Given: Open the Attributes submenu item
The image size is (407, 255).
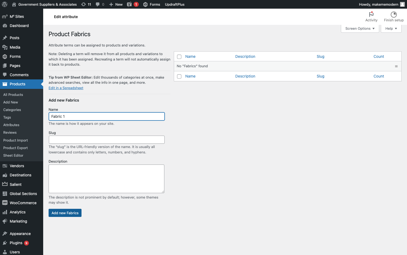Looking at the screenshot, I should tap(11, 125).
